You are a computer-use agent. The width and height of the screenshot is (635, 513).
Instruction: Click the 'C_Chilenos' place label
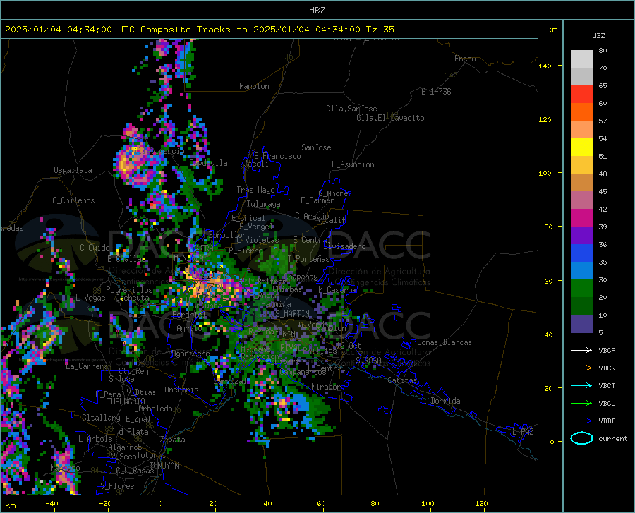(73, 200)
